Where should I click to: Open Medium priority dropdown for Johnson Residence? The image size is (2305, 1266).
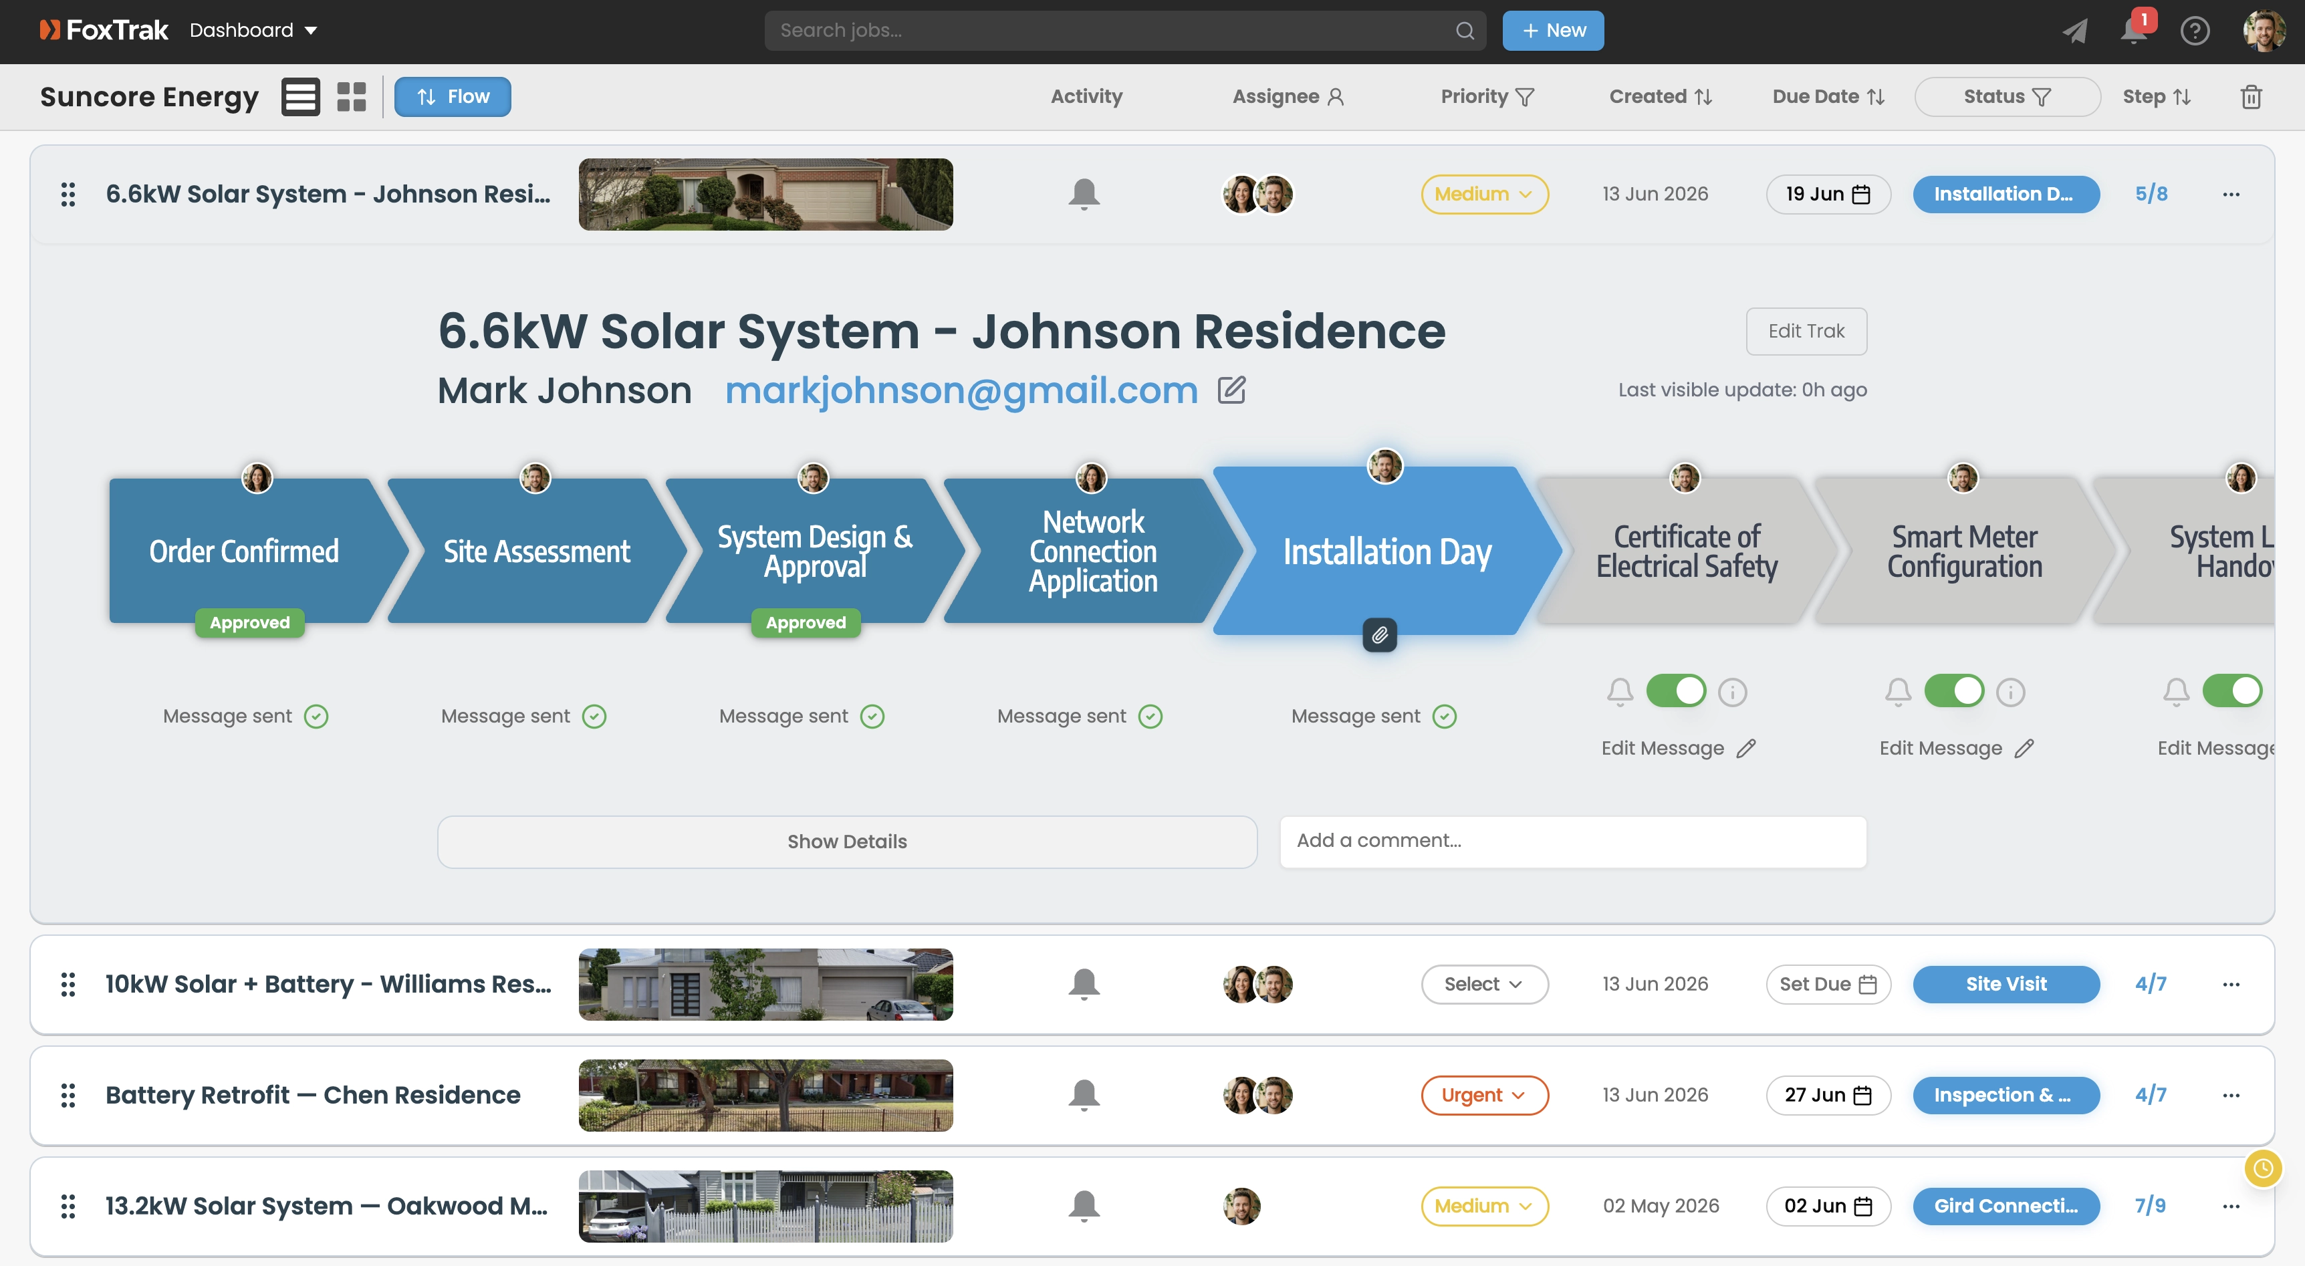(1485, 194)
